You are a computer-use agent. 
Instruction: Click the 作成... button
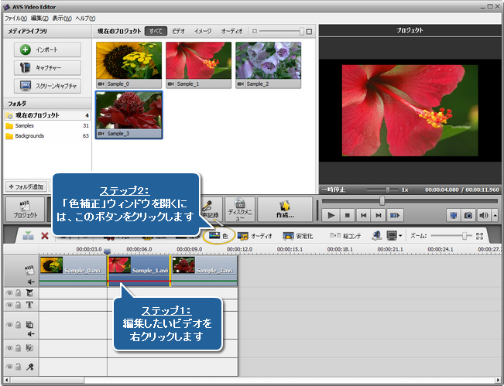286,209
